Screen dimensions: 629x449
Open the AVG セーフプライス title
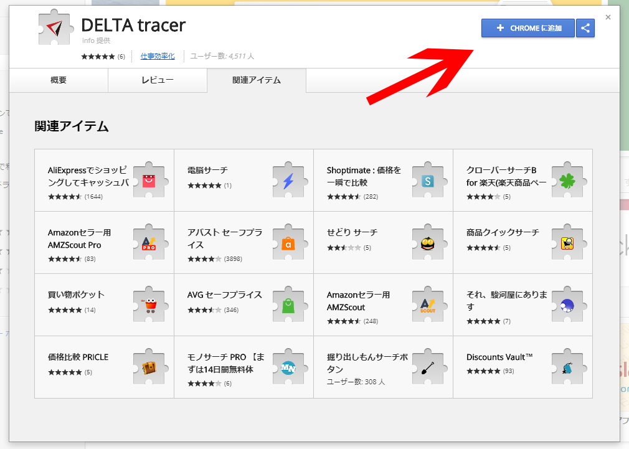click(225, 295)
